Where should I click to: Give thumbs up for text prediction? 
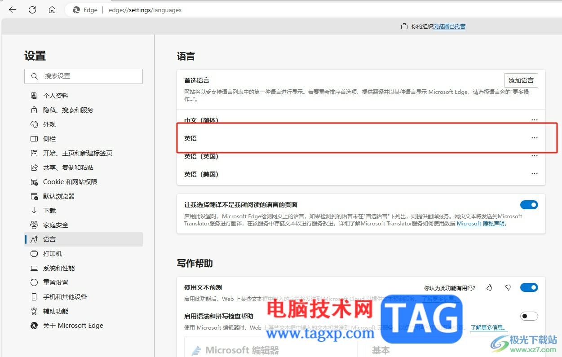point(490,287)
